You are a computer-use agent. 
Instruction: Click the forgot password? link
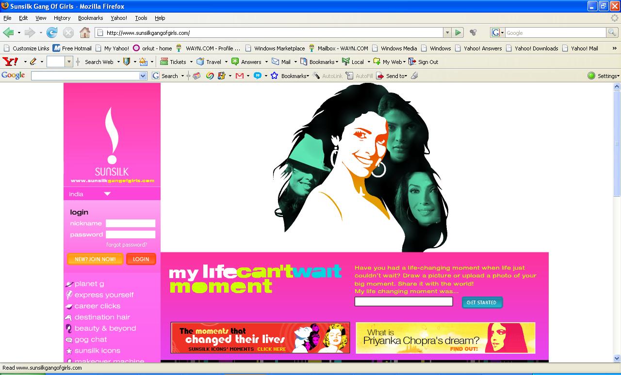(x=126, y=245)
